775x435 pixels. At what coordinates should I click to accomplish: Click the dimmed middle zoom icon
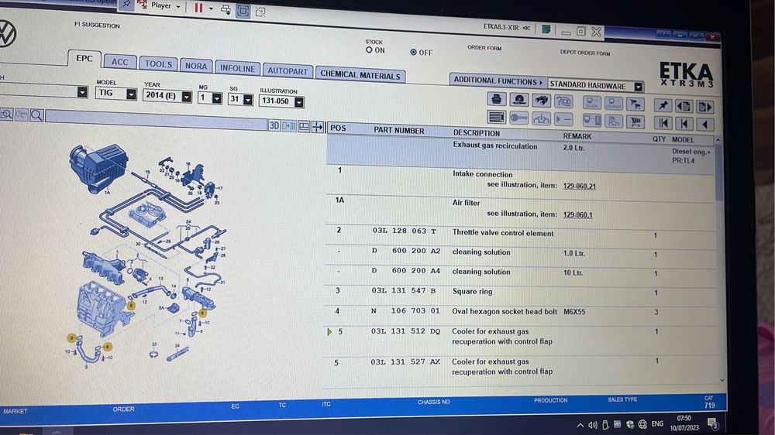click(x=21, y=115)
